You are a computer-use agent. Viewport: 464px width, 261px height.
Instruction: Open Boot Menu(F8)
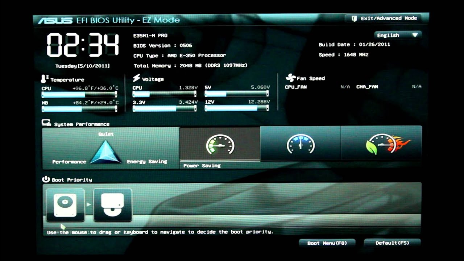tap(327, 243)
